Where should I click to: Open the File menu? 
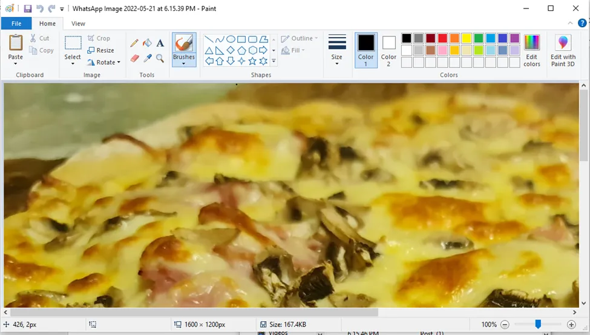click(16, 24)
